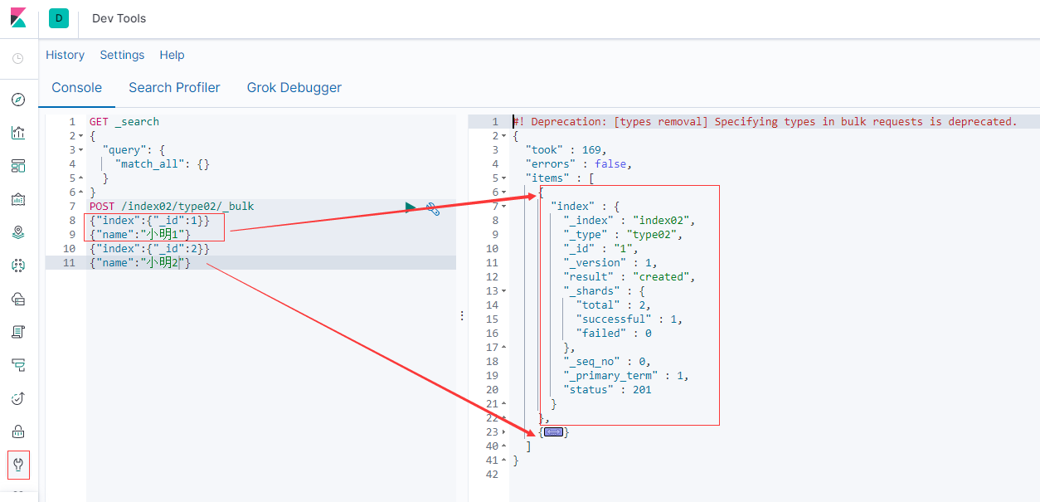Expand the collapsed item on response line 23

[553, 432]
